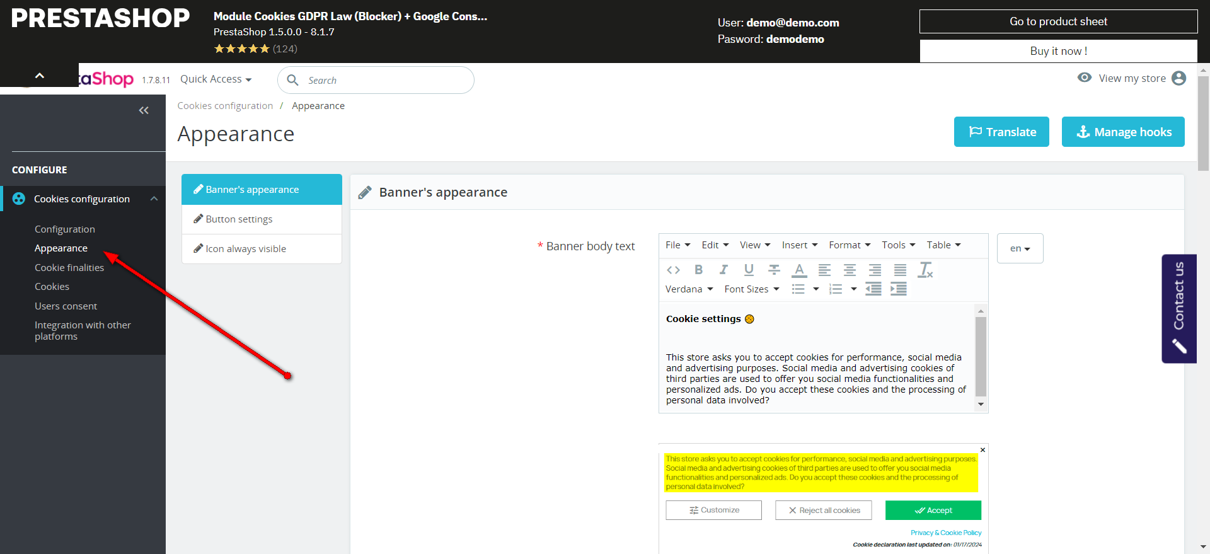Open Cookie finalities in the sidebar

click(x=69, y=268)
